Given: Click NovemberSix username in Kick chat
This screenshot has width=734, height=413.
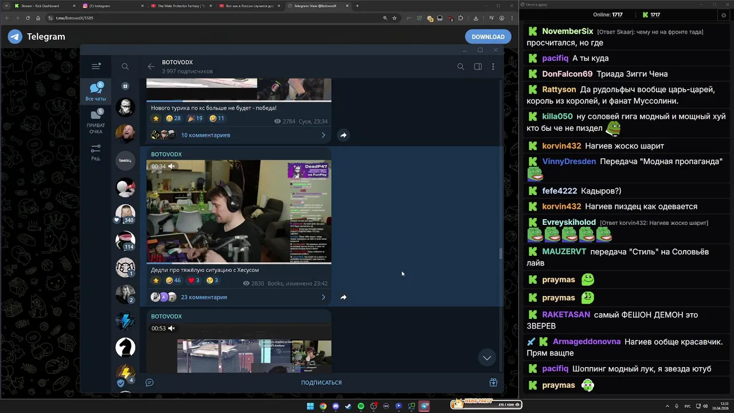Looking at the screenshot, I should tap(568, 32).
